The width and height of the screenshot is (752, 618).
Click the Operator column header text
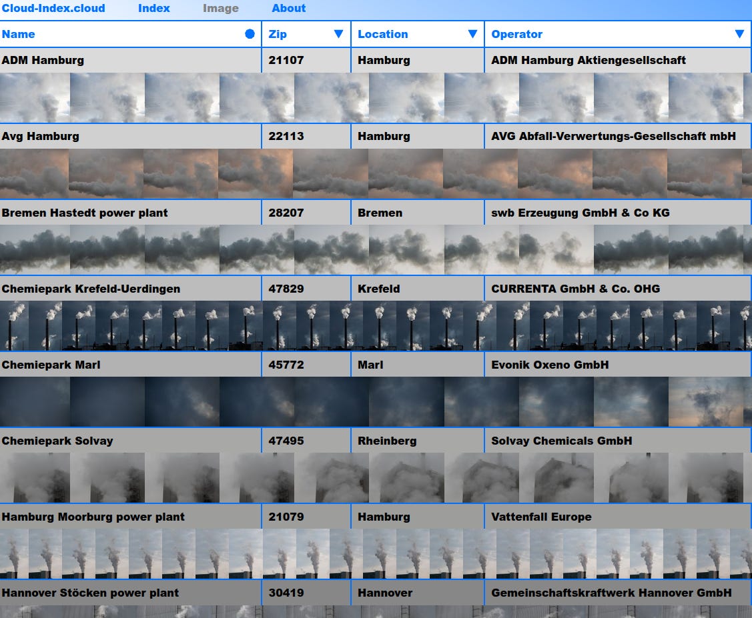pyautogui.click(x=517, y=34)
